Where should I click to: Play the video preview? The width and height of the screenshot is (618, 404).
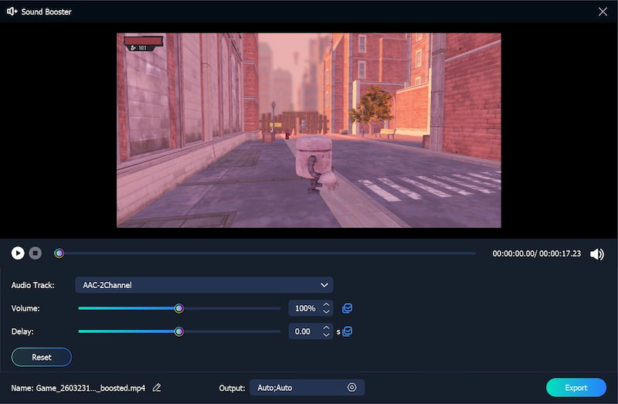tap(18, 253)
